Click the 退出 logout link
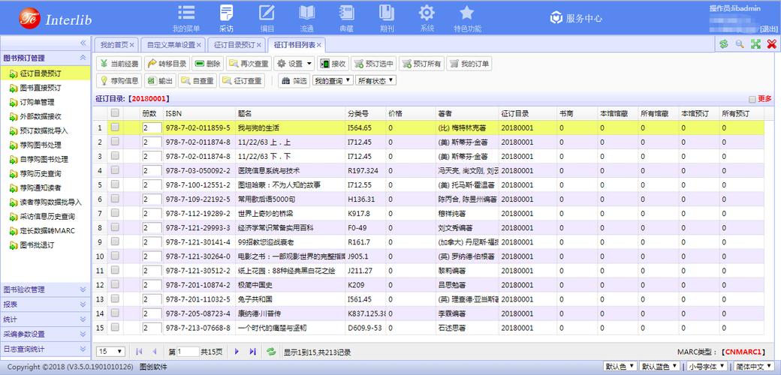This screenshot has height=375, width=781. click(x=768, y=28)
